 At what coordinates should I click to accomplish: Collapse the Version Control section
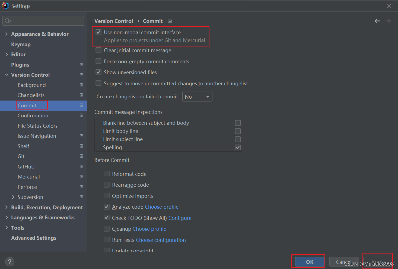[x=6, y=74]
